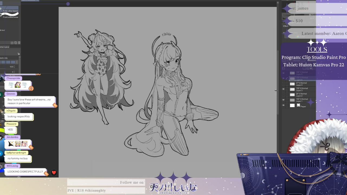This screenshot has height=195, width=347.
Task: Click username bellphorusnknight in chat
Action: [x=16, y=153]
